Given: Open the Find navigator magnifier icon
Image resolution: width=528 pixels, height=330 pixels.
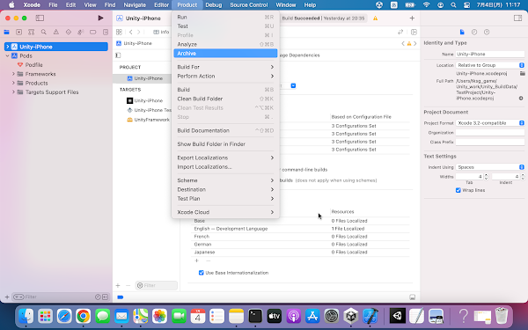Looking at the screenshot, I should (43, 32).
